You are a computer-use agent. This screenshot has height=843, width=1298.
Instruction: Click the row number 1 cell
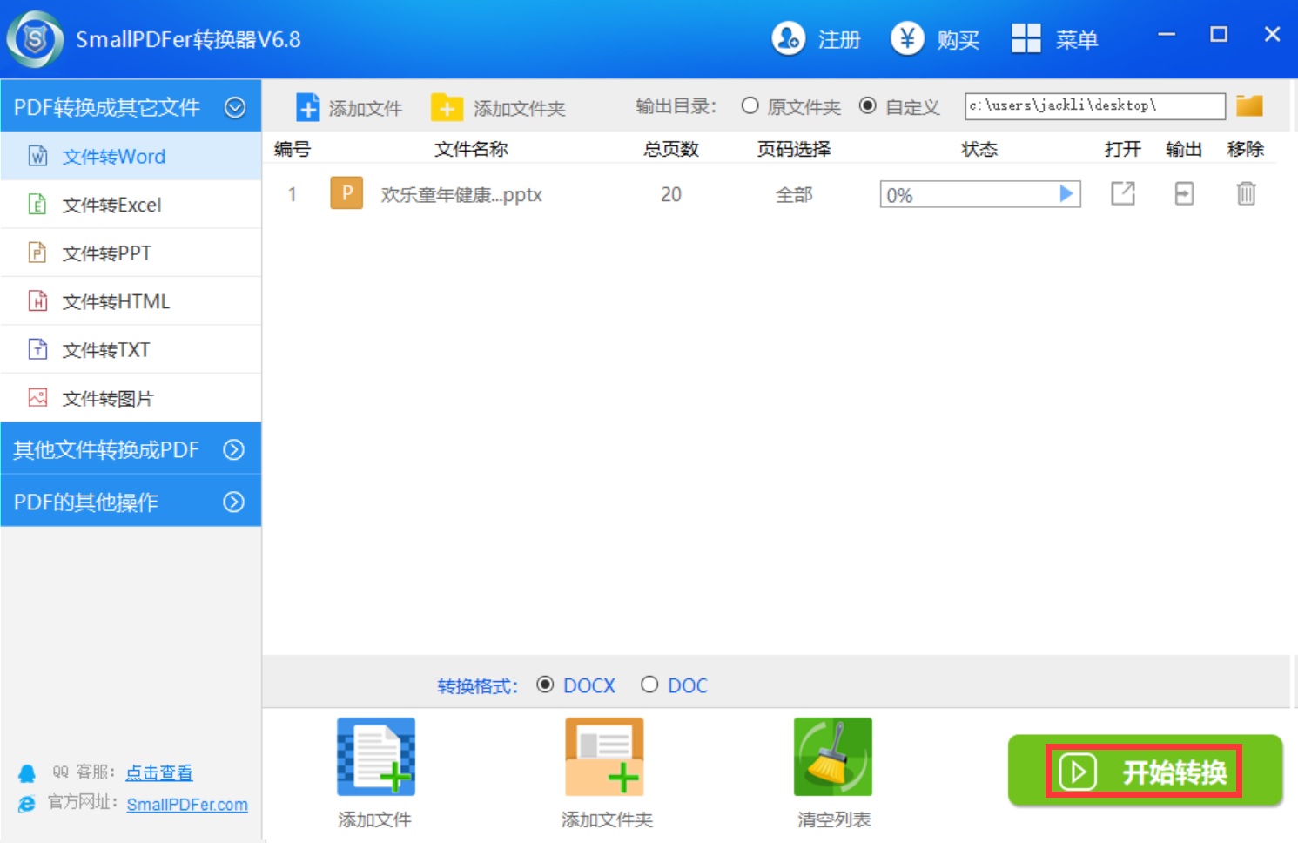293,194
